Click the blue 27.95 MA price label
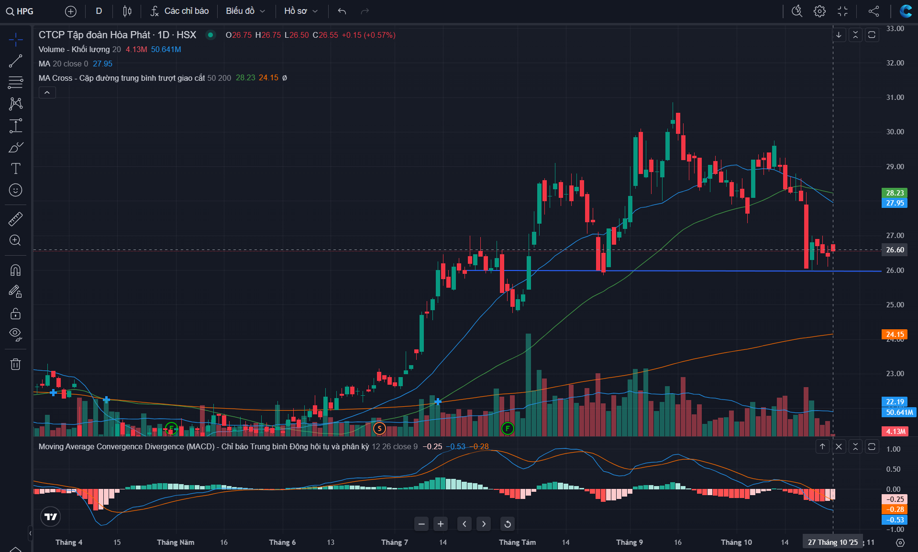918x552 pixels. pos(895,203)
